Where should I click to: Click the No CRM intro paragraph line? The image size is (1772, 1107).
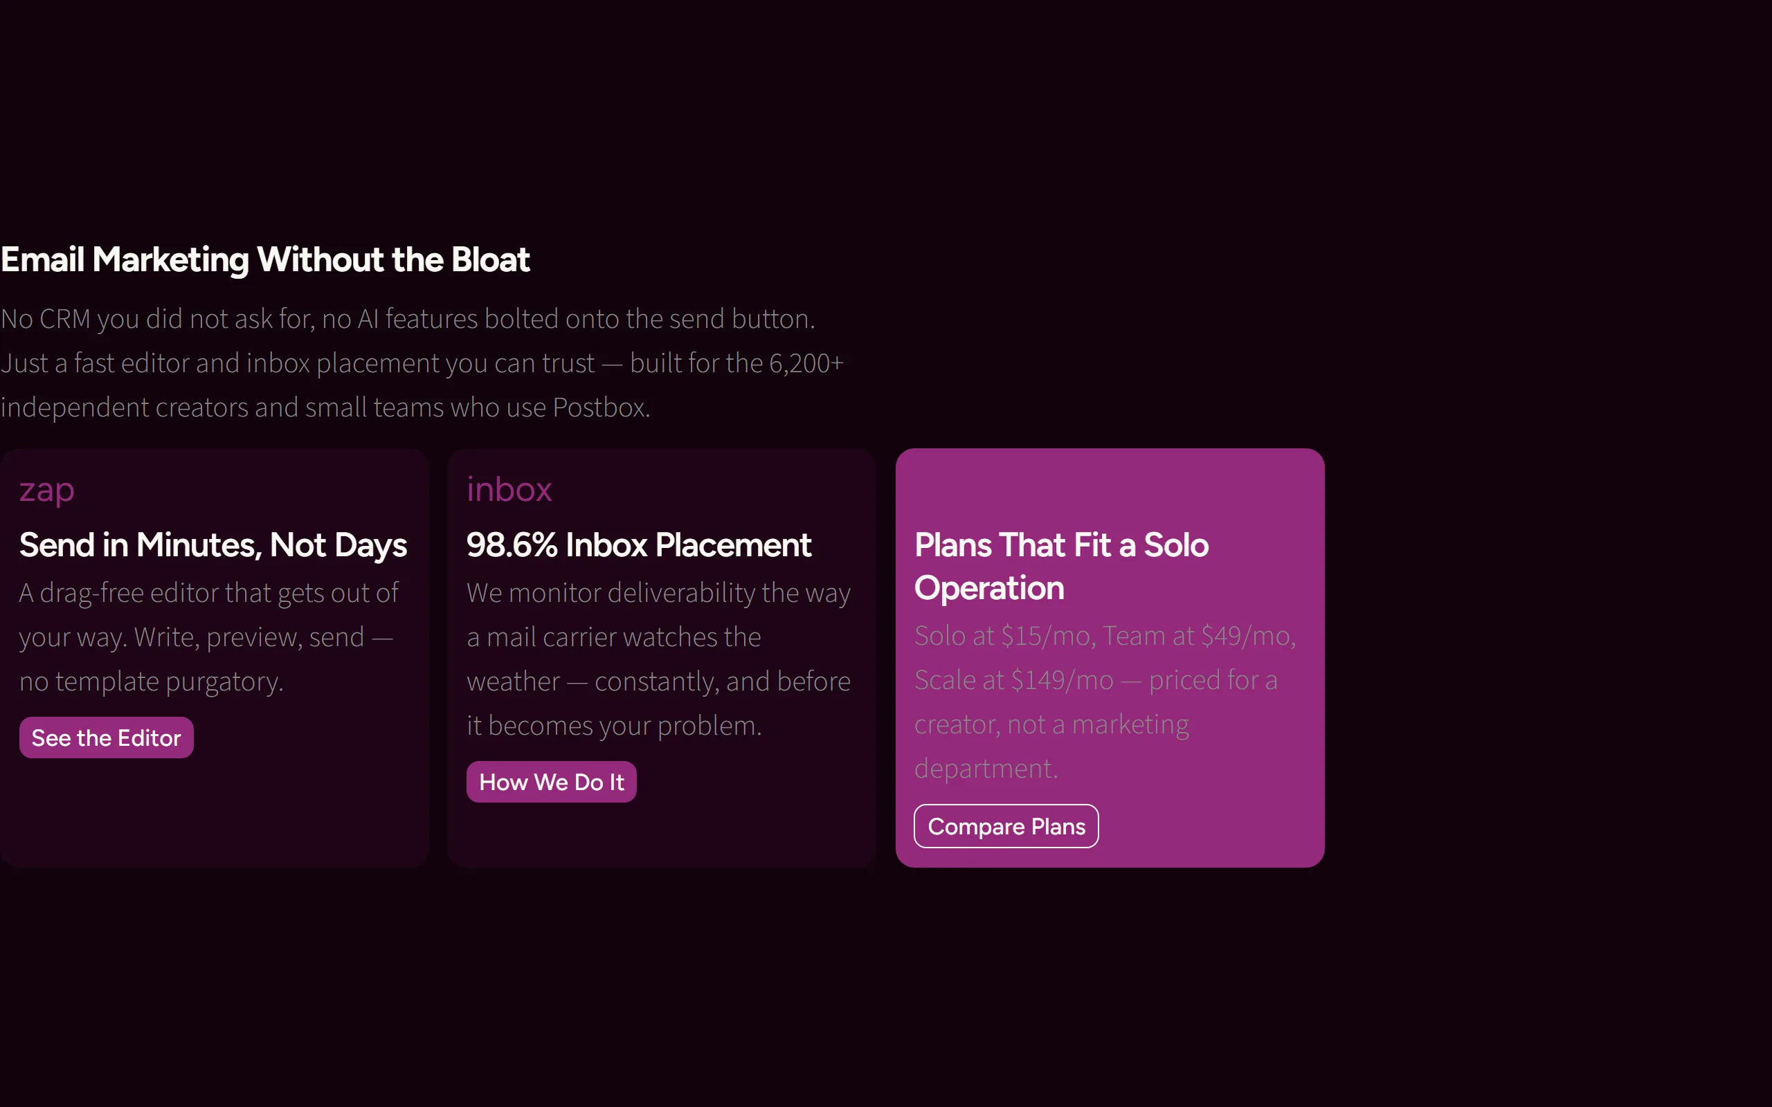[408, 319]
